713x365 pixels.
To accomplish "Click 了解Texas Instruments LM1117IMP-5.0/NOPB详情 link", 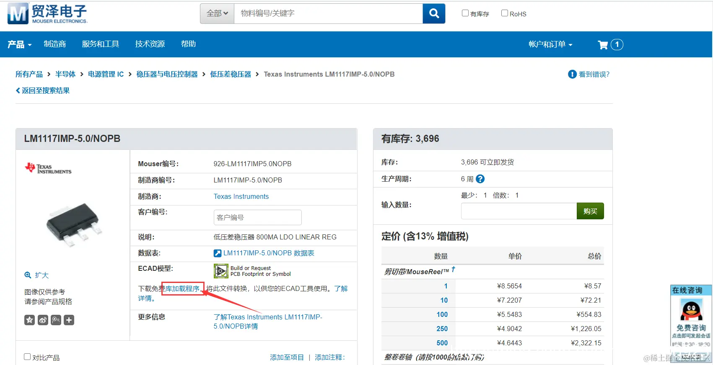I will (268, 321).
